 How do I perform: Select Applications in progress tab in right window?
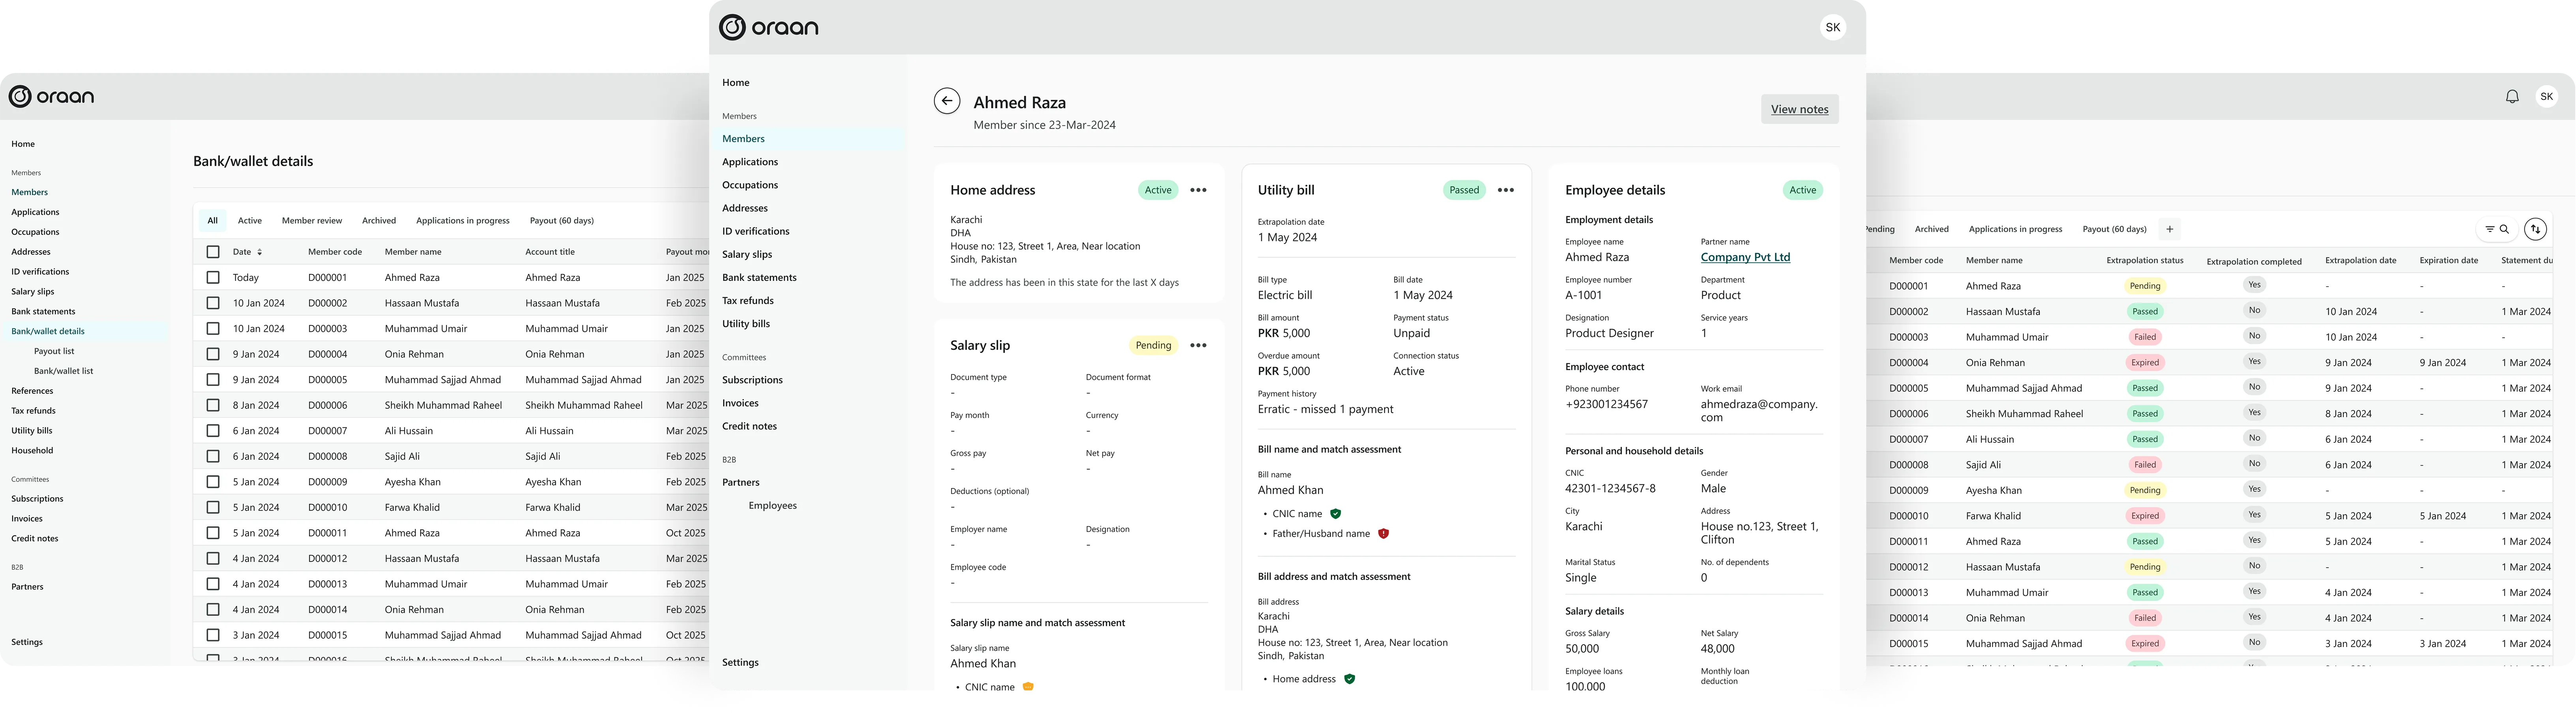[x=2015, y=229]
